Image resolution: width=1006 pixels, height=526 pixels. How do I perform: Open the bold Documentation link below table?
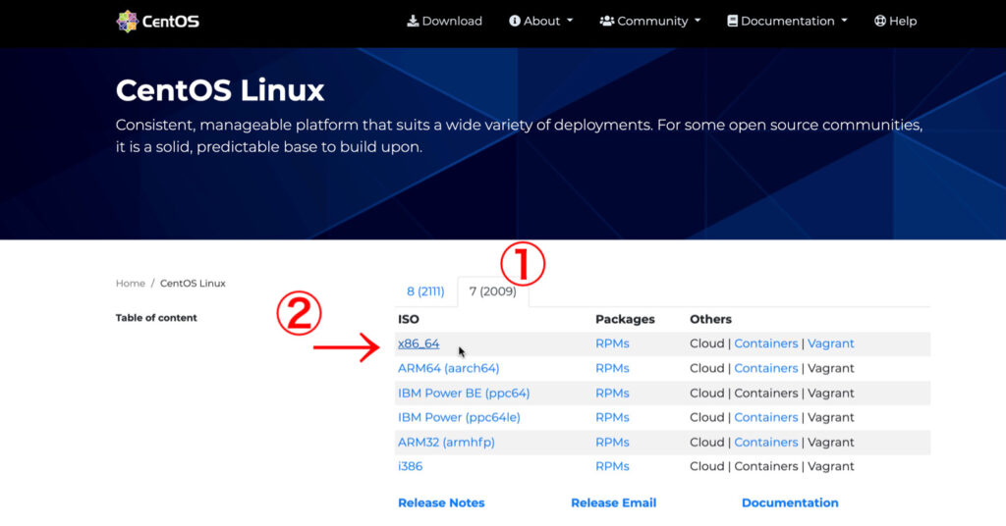pos(790,502)
